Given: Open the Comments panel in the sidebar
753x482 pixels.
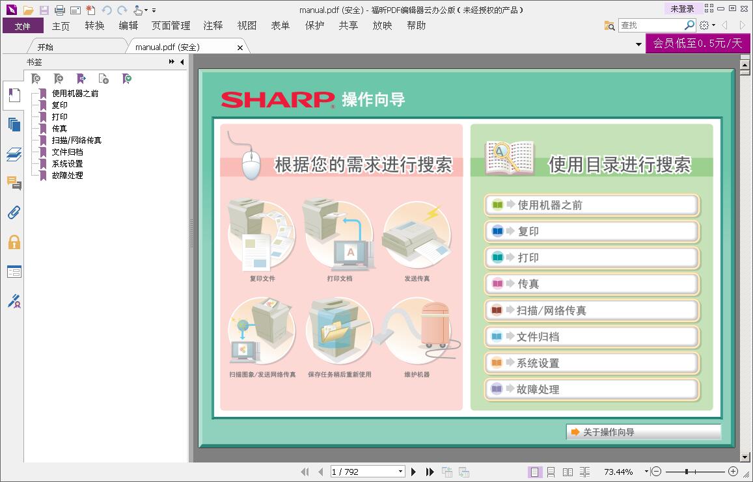Looking at the screenshot, I should coord(14,183).
